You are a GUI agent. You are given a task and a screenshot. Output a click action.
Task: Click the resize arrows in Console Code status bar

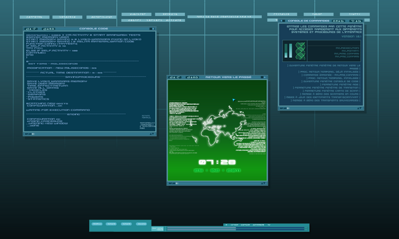(x=152, y=134)
